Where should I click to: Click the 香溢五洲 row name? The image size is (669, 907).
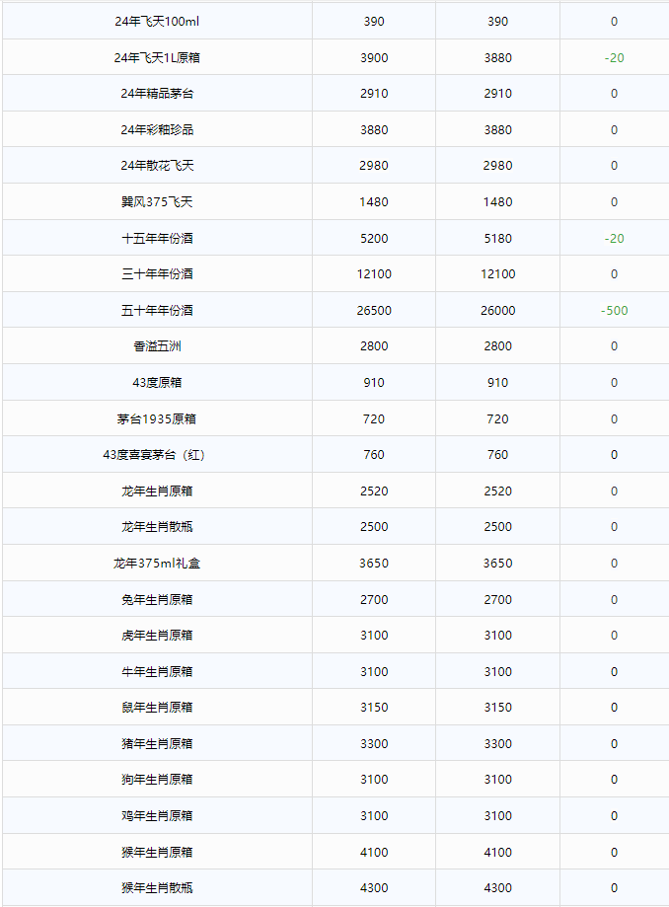tap(157, 346)
